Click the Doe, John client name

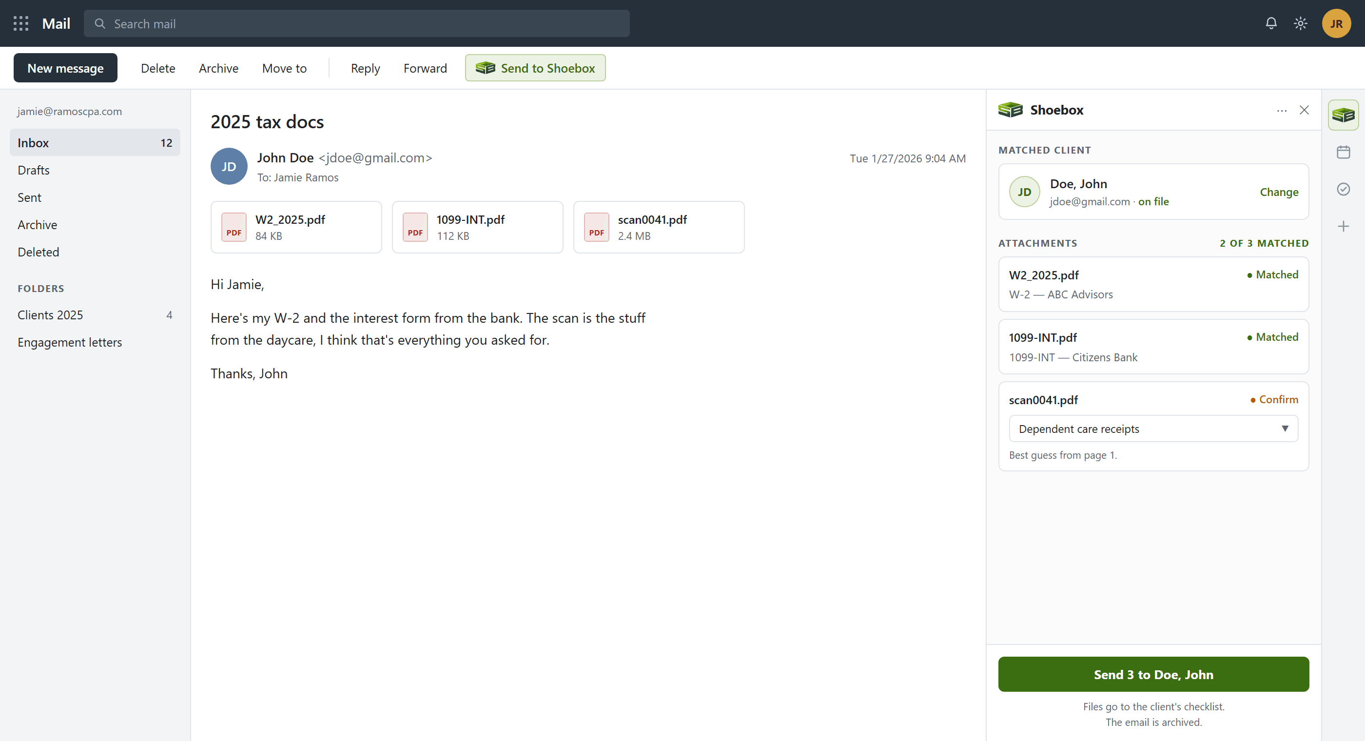point(1078,184)
